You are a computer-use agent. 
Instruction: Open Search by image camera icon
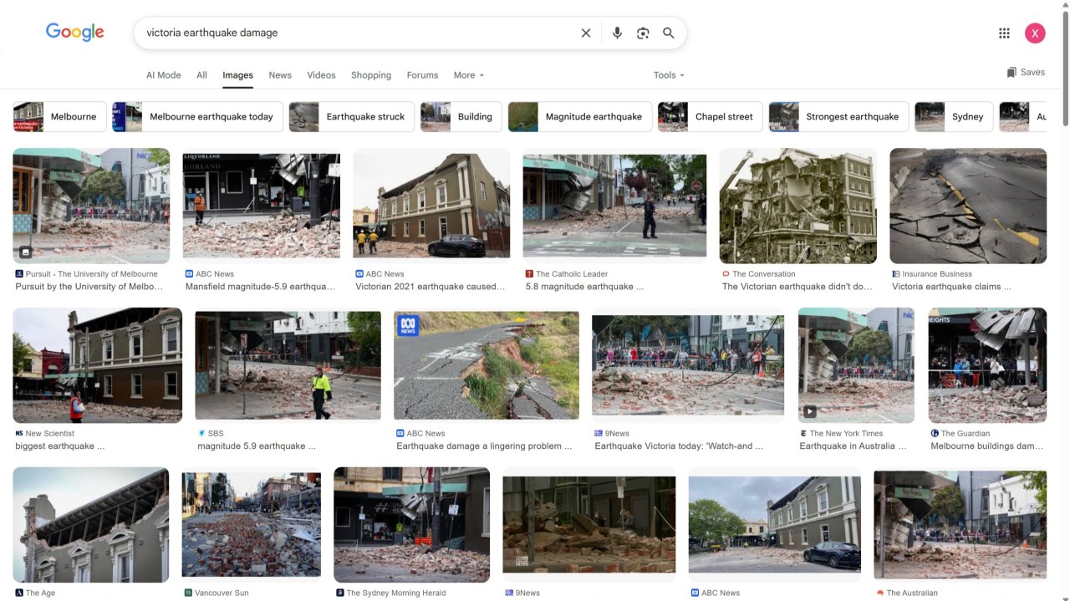643,33
